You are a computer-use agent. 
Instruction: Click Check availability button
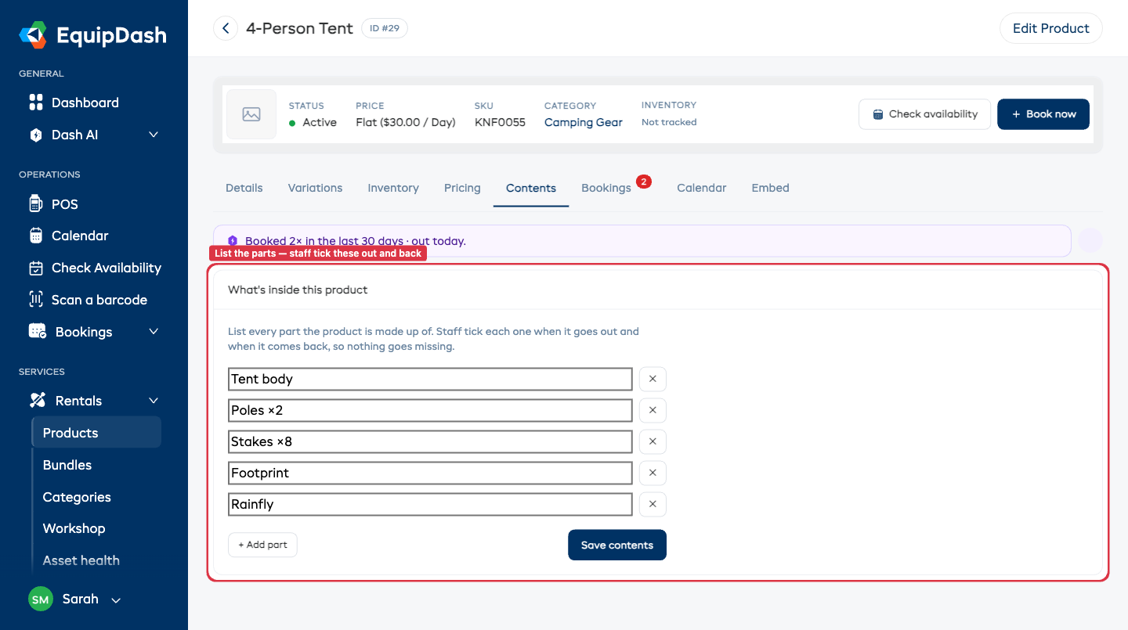point(924,114)
